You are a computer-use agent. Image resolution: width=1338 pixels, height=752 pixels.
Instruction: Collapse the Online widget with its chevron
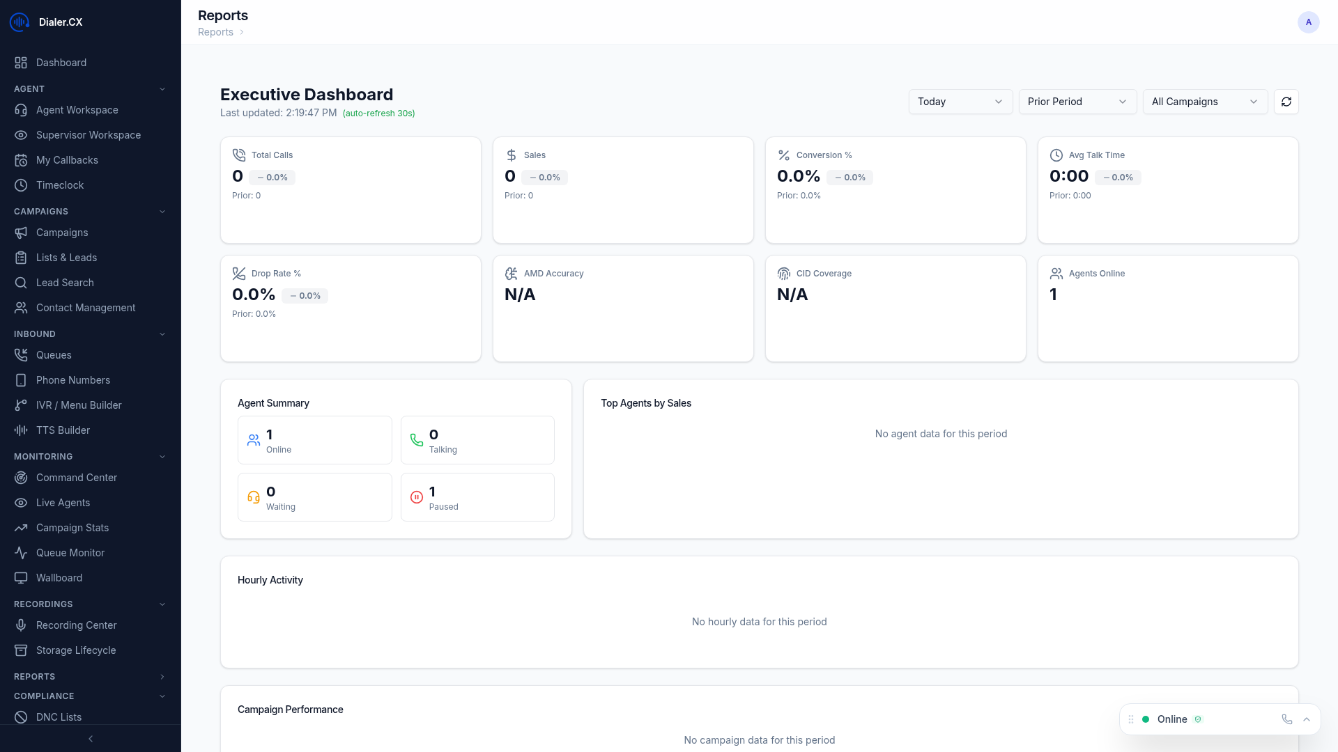pyautogui.click(x=1307, y=719)
